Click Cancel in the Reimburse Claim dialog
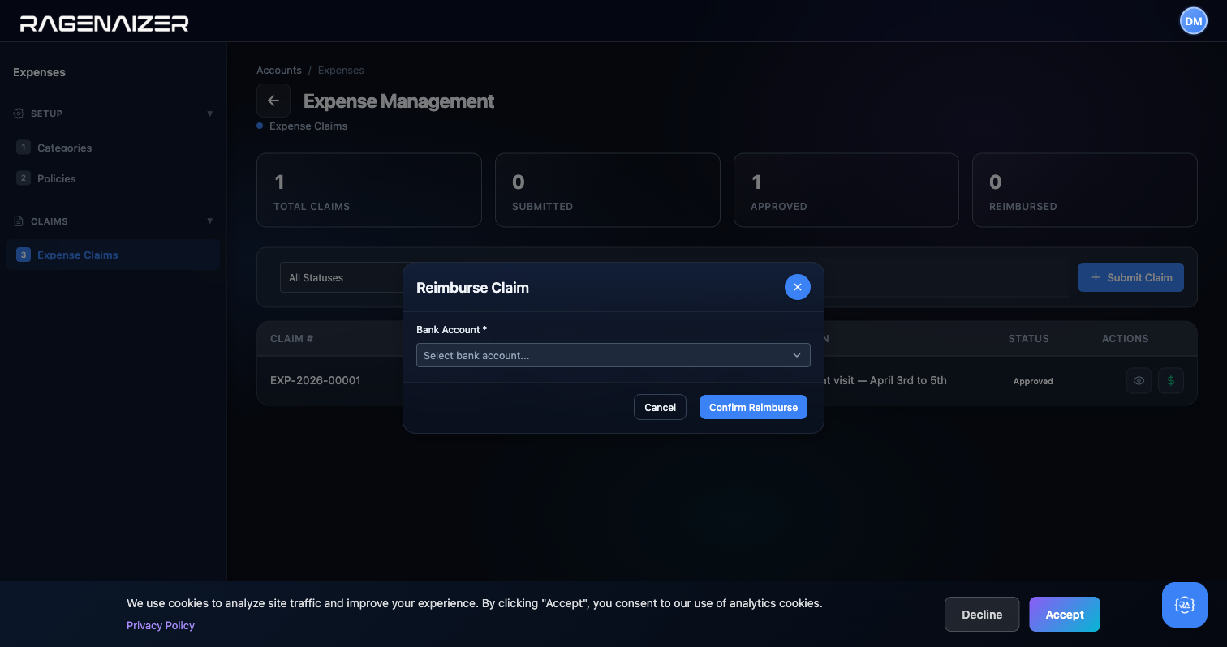 pyautogui.click(x=660, y=407)
